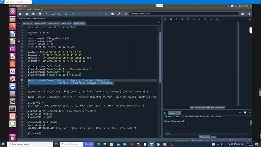
Task: Click the console horizontal scrollbar
Action: pyautogui.click(x=168, y=134)
